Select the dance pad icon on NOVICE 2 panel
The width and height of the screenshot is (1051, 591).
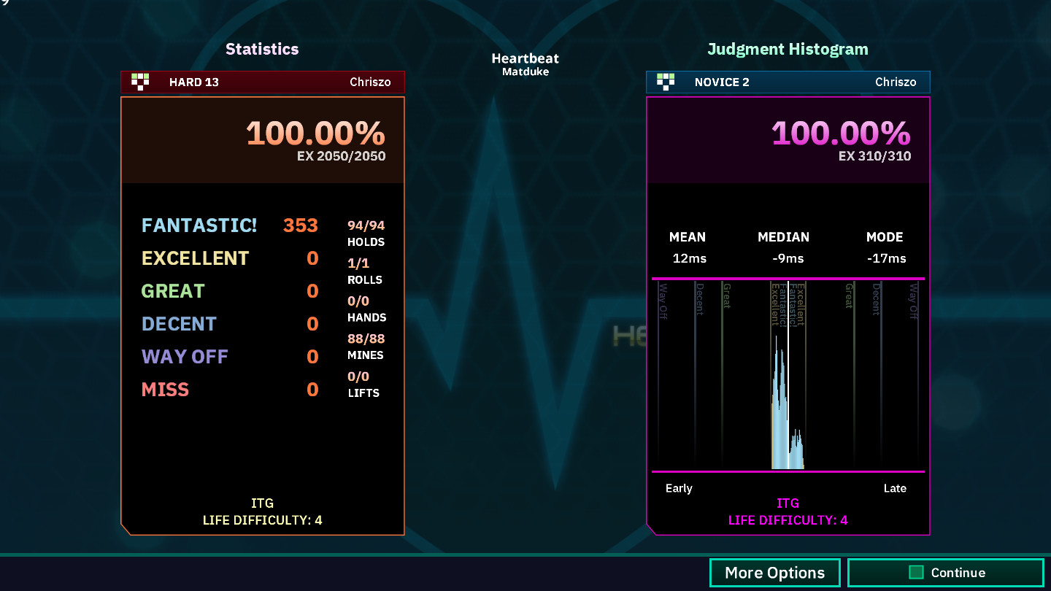pyautogui.click(x=666, y=82)
